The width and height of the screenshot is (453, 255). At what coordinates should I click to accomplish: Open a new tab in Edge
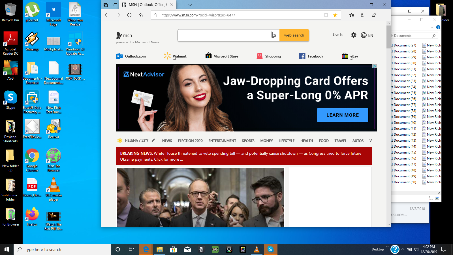(x=181, y=5)
